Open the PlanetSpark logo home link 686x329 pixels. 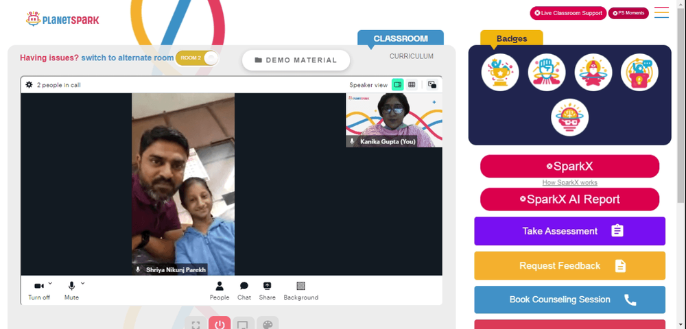click(x=62, y=19)
